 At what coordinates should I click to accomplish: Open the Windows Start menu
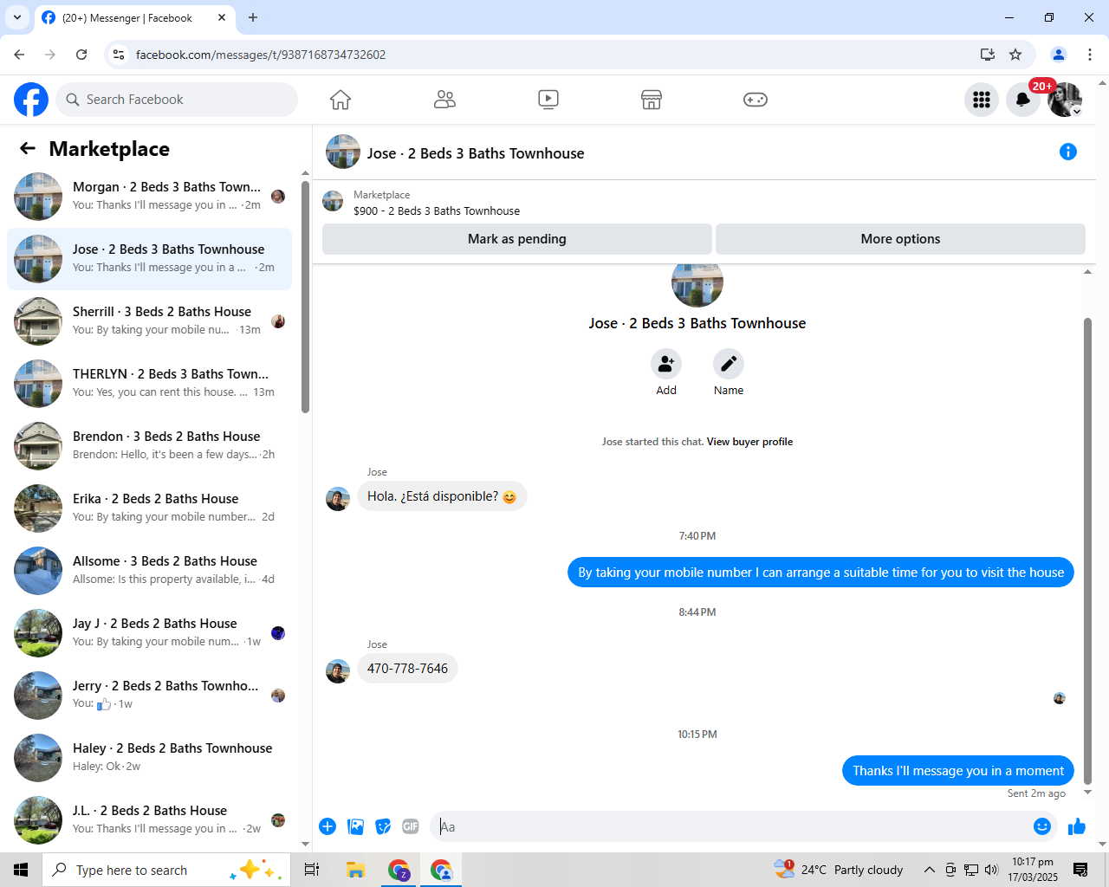(21, 870)
